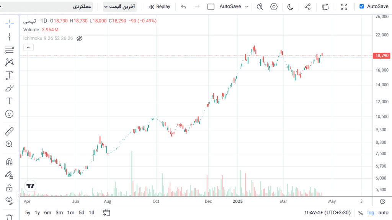Select the trend line drawing tool

[x=9, y=37]
